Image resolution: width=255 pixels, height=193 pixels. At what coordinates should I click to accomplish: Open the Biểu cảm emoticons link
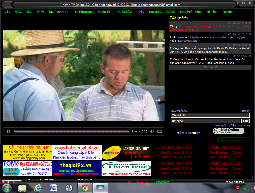point(236,125)
